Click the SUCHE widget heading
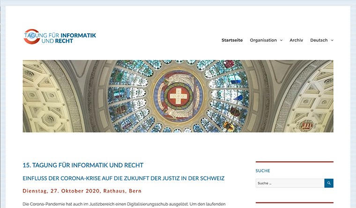356x208 pixels. pos(263,171)
